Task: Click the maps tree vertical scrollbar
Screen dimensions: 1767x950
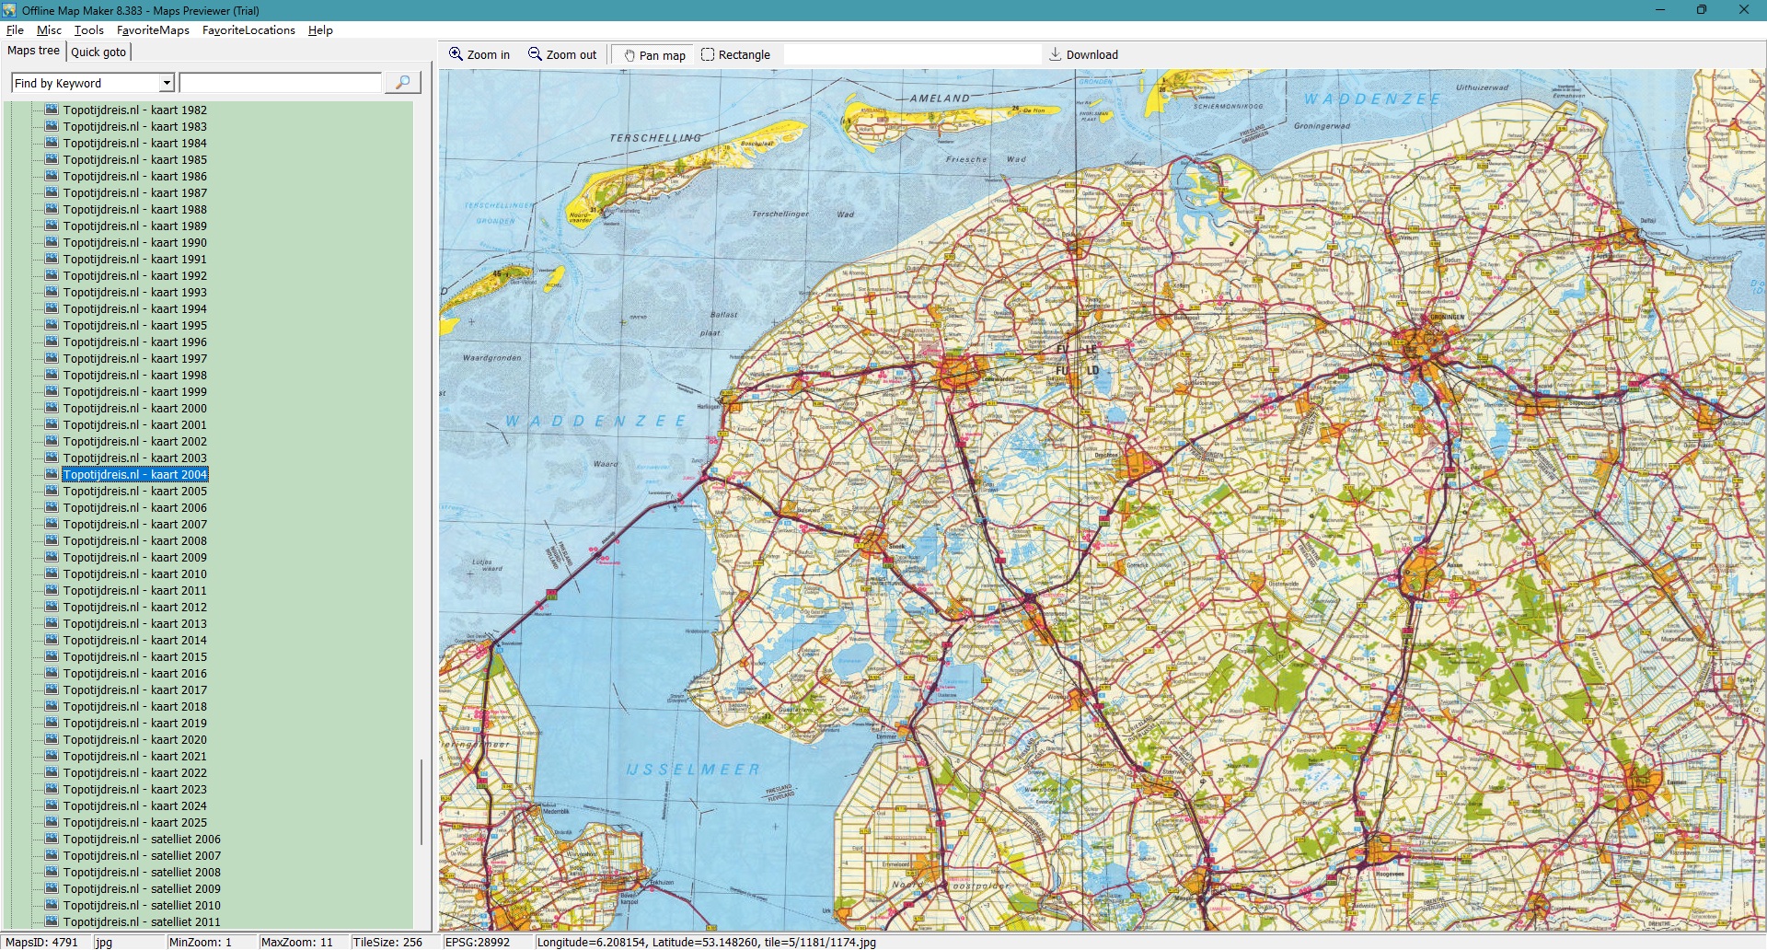Action: click(x=422, y=801)
